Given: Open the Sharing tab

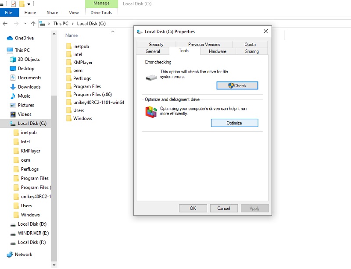Looking at the screenshot, I should [x=251, y=51].
